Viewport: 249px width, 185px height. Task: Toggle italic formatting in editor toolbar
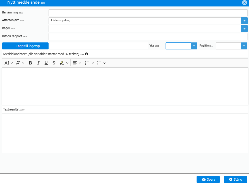coord(38,63)
